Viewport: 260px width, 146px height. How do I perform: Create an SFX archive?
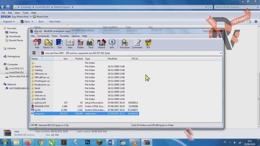pyautogui.click(x=148, y=44)
